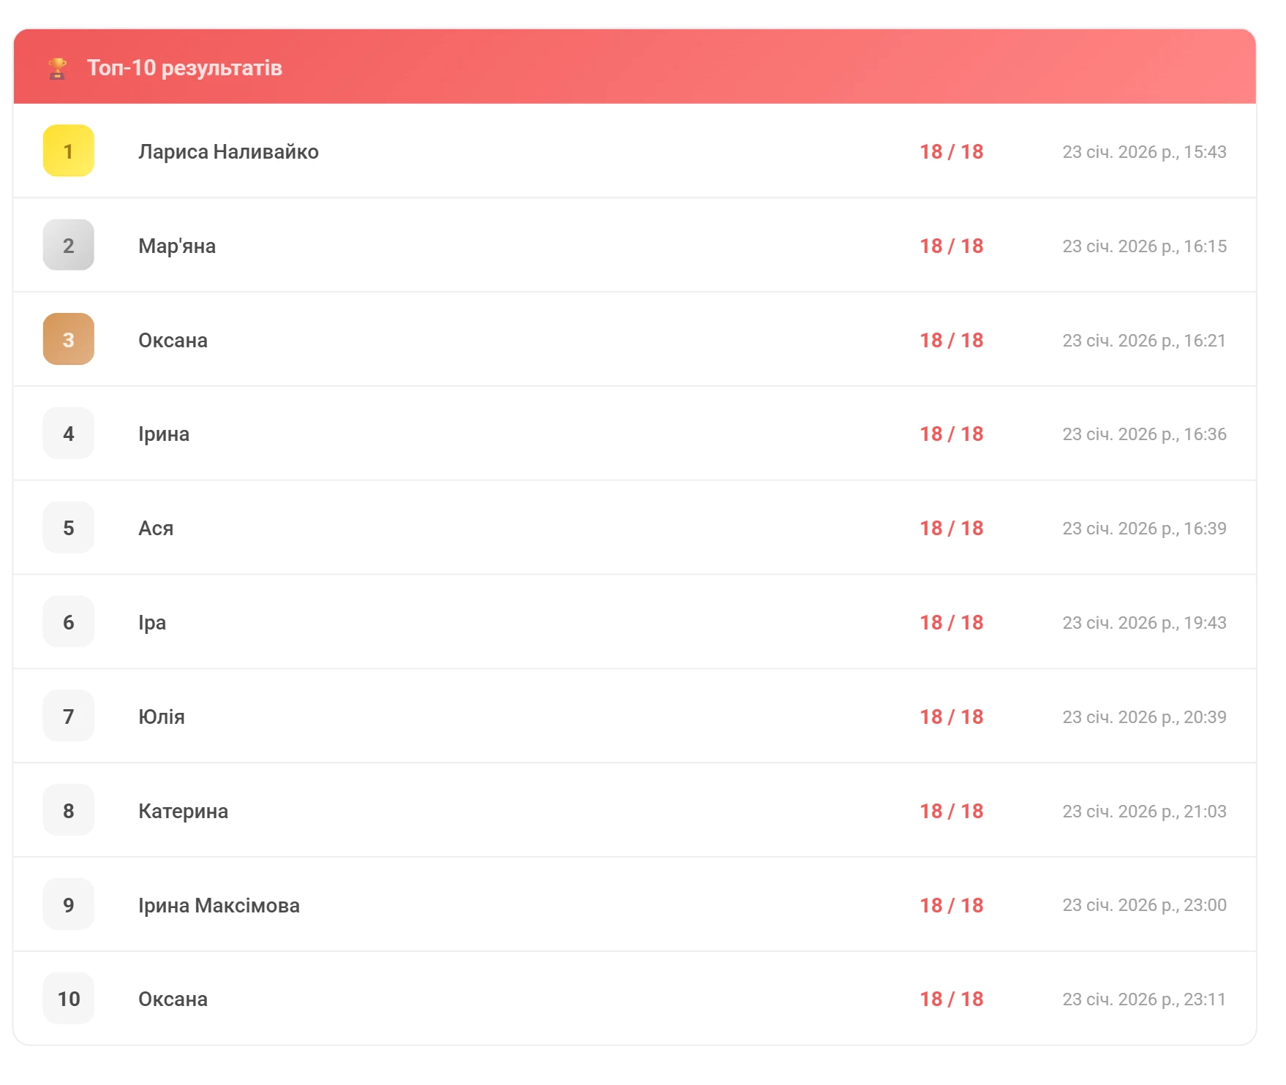The image size is (1286, 1085).
Task: Click the gold rank 1 badge
Action: click(69, 151)
